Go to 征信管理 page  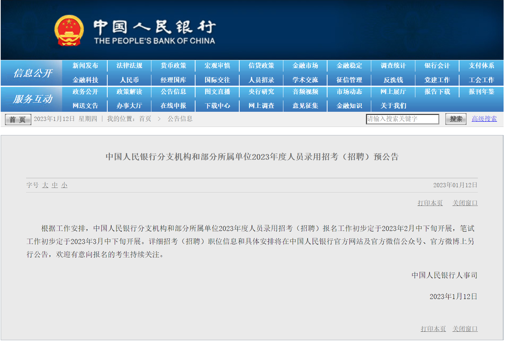coord(349,80)
